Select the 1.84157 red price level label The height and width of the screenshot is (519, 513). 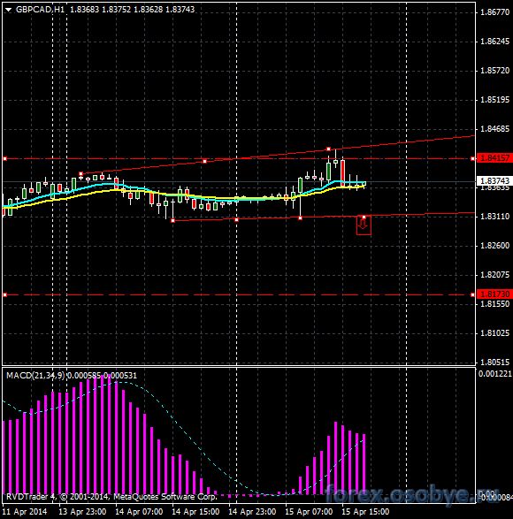494,158
